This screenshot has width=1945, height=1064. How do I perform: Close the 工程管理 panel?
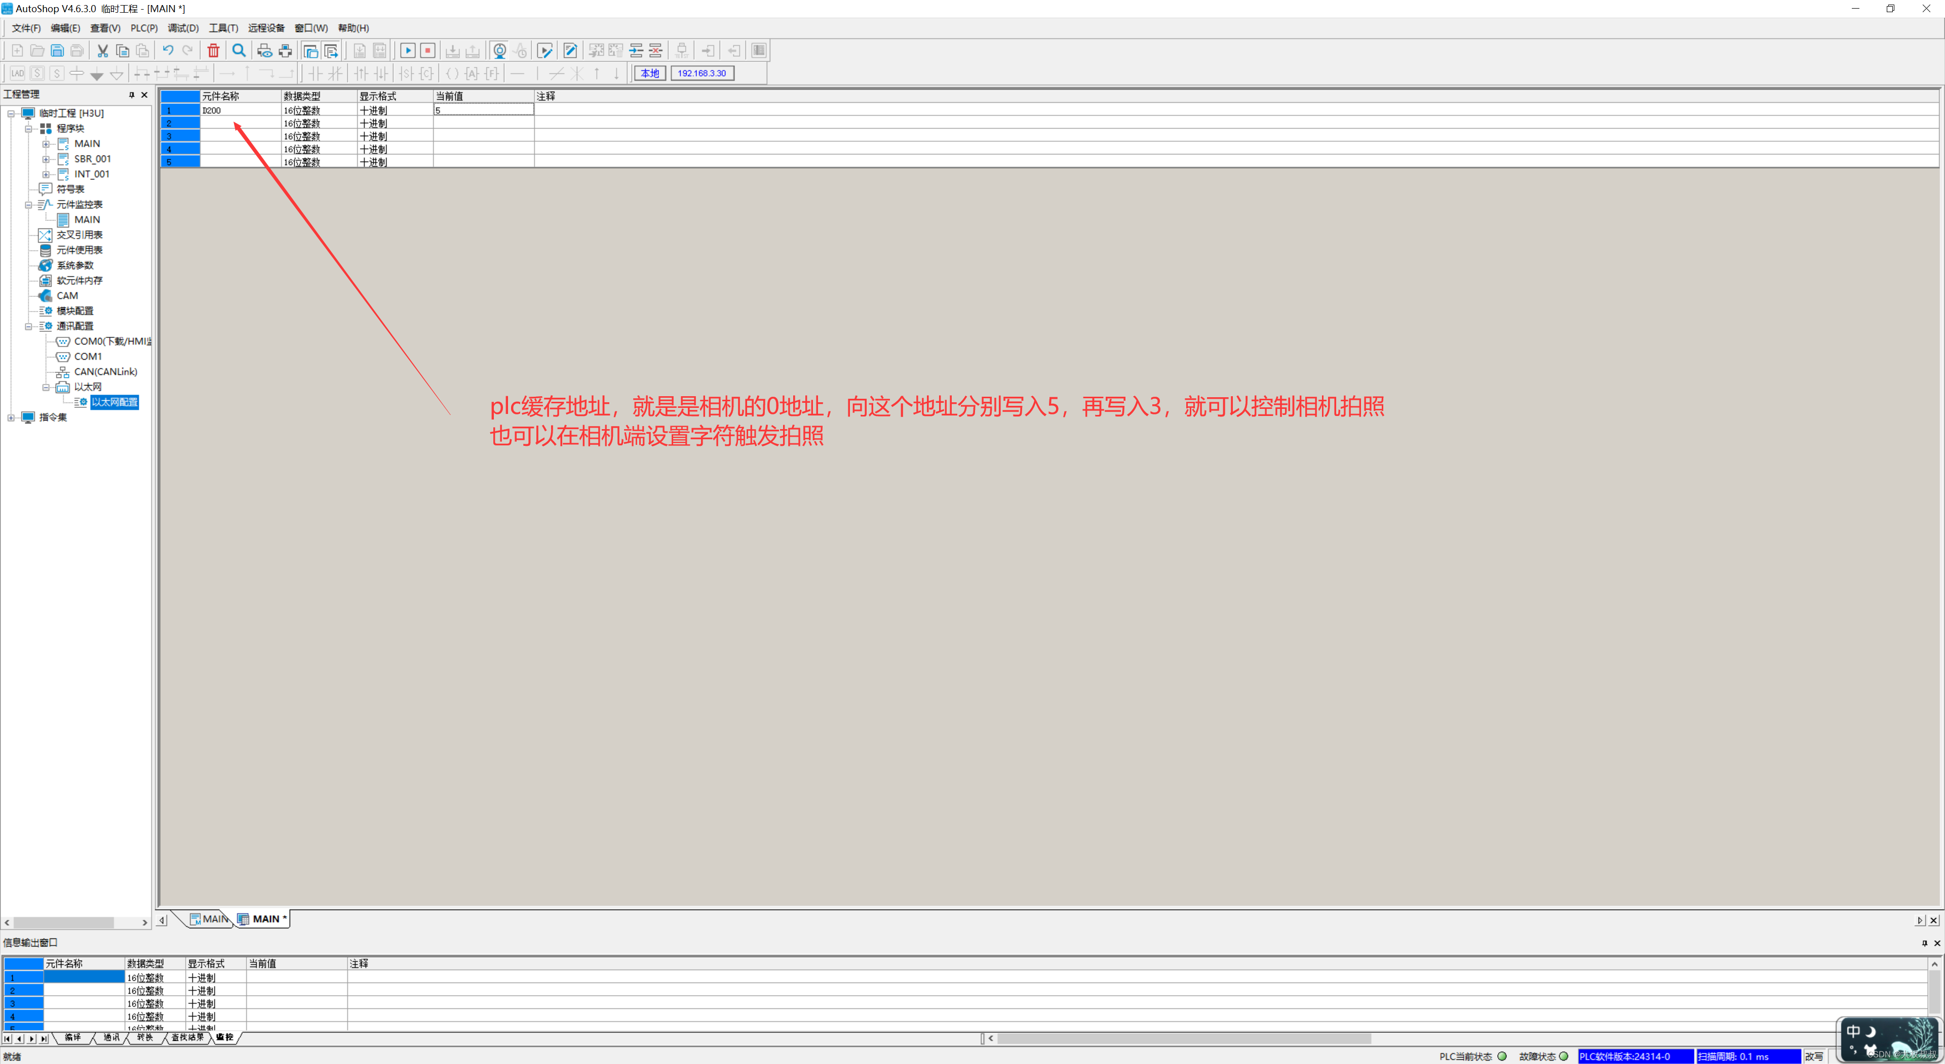[x=144, y=94]
